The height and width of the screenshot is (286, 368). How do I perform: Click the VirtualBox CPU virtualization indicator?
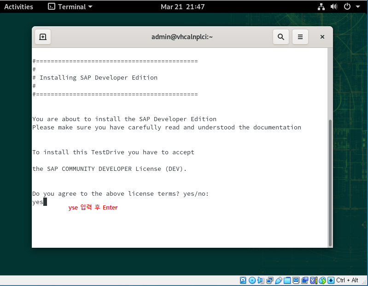pos(314,280)
